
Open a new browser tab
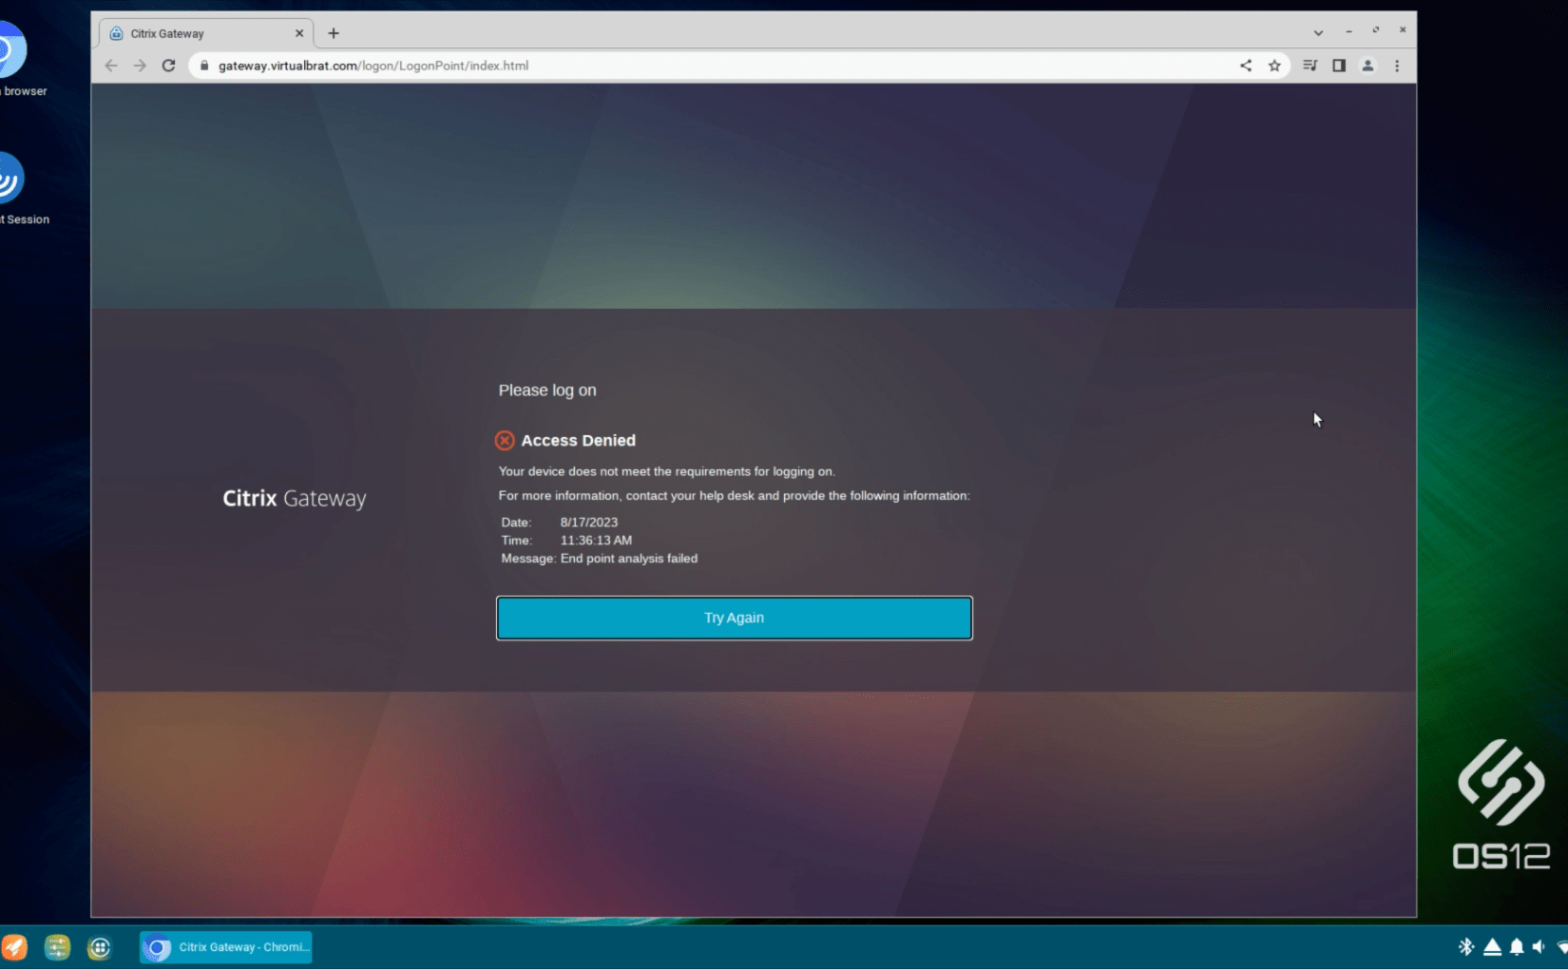point(334,33)
